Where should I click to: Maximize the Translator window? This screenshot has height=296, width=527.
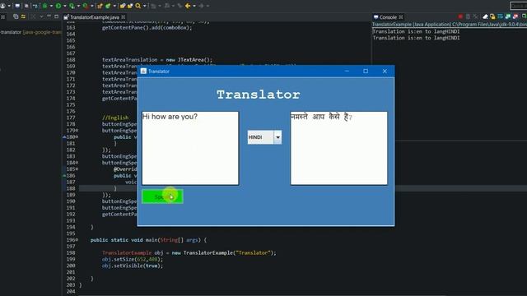[x=366, y=72]
